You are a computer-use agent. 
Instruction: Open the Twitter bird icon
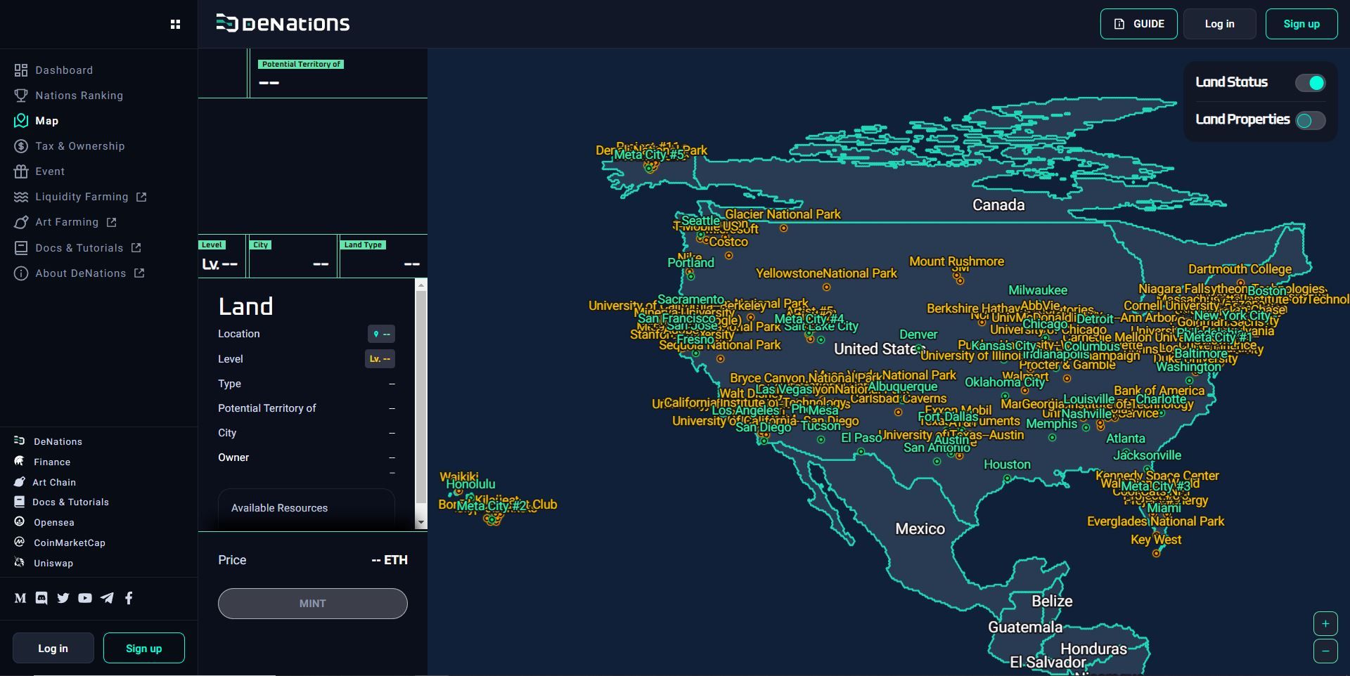(63, 598)
